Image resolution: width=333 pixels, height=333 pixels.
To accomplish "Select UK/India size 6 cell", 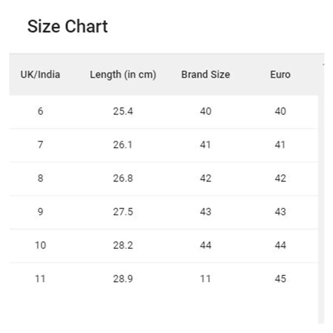I will coord(40,111).
